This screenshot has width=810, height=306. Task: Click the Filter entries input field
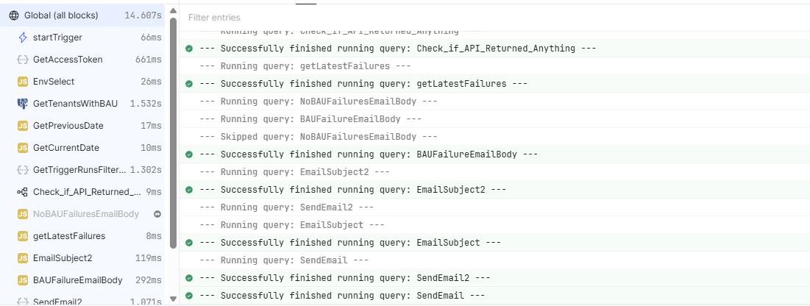pos(494,18)
